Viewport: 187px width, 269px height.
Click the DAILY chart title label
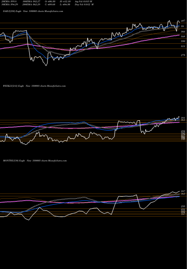[33, 11]
